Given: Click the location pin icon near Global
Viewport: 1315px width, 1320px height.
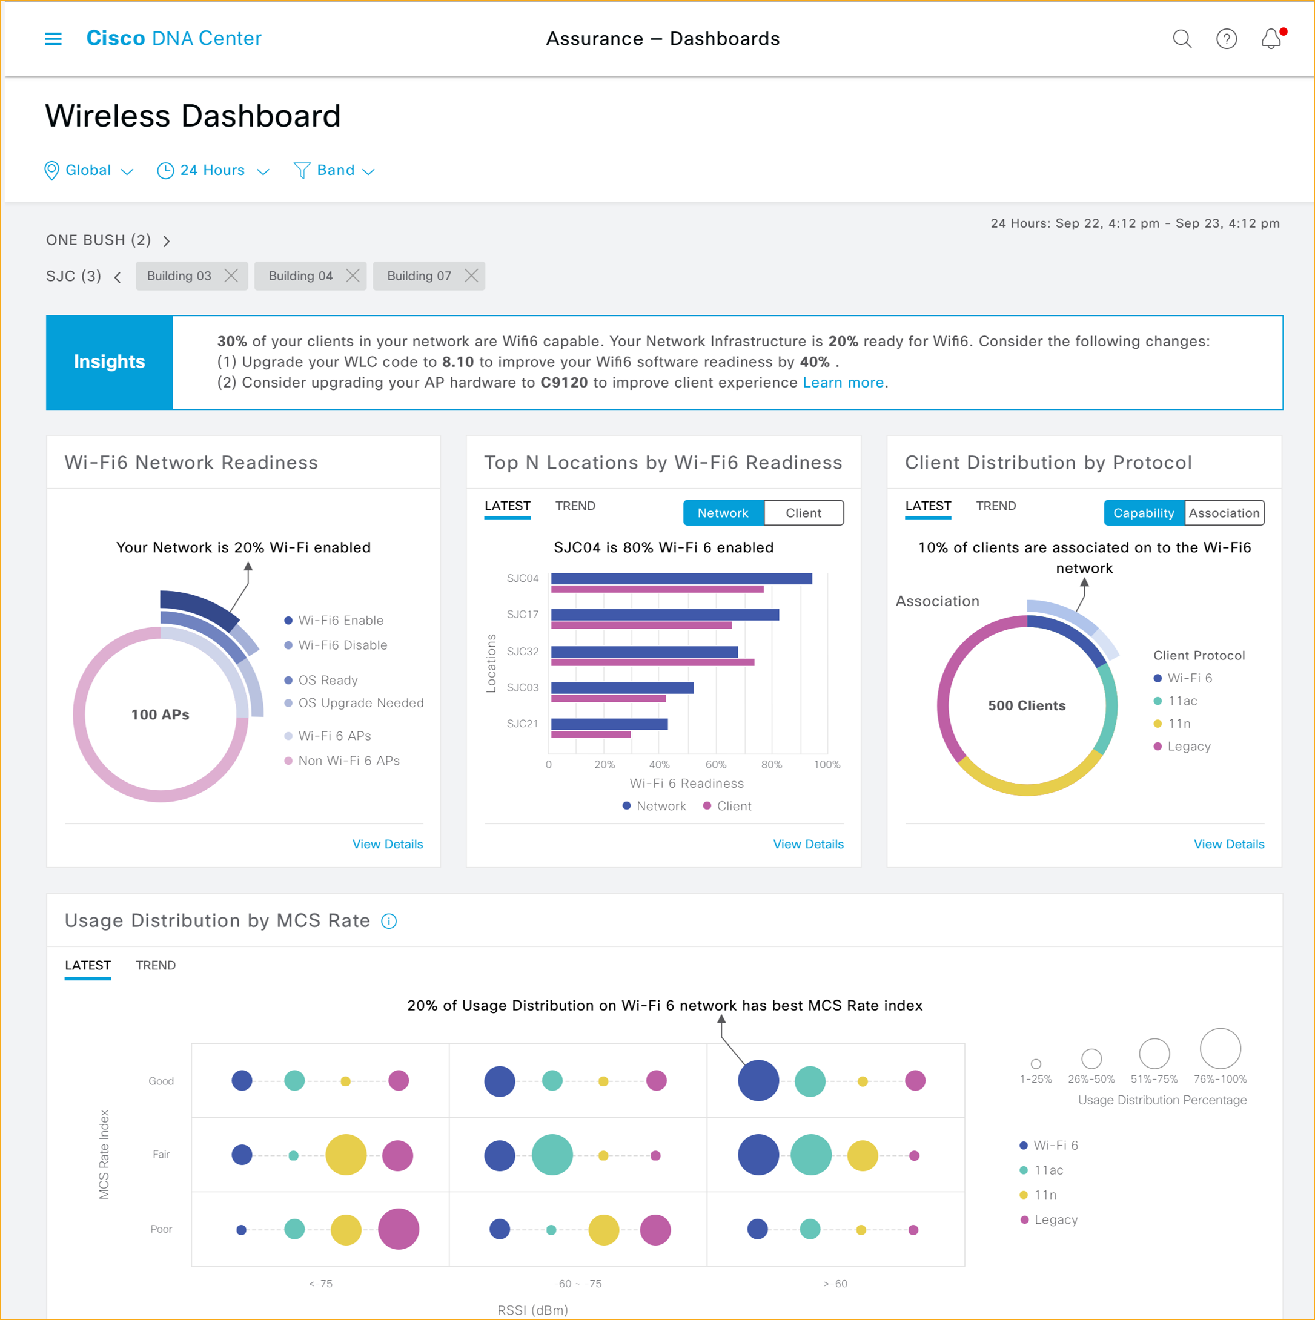Looking at the screenshot, I should point(51,170).
